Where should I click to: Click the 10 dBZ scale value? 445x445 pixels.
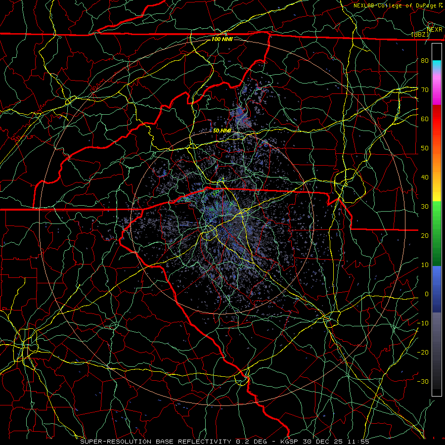(425, 265)
